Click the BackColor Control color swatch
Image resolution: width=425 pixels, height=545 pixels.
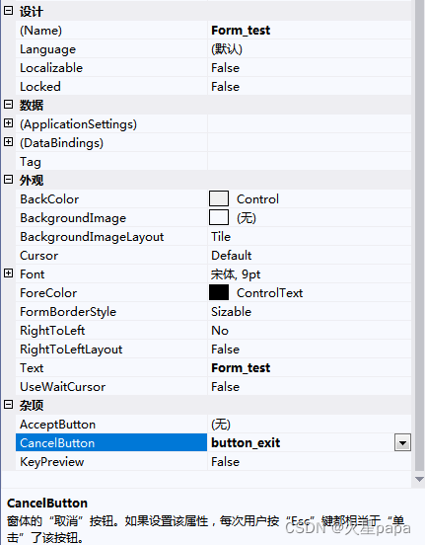(219, 198)
